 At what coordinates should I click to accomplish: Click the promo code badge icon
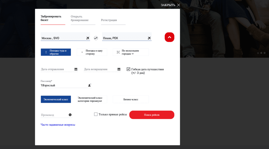[x=70, y=115]
